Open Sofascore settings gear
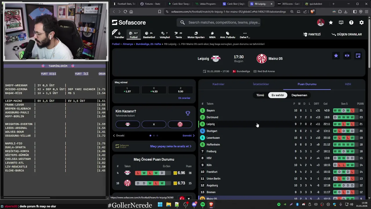The width and height of the screenshot is (371, 209). click(361, 22)
